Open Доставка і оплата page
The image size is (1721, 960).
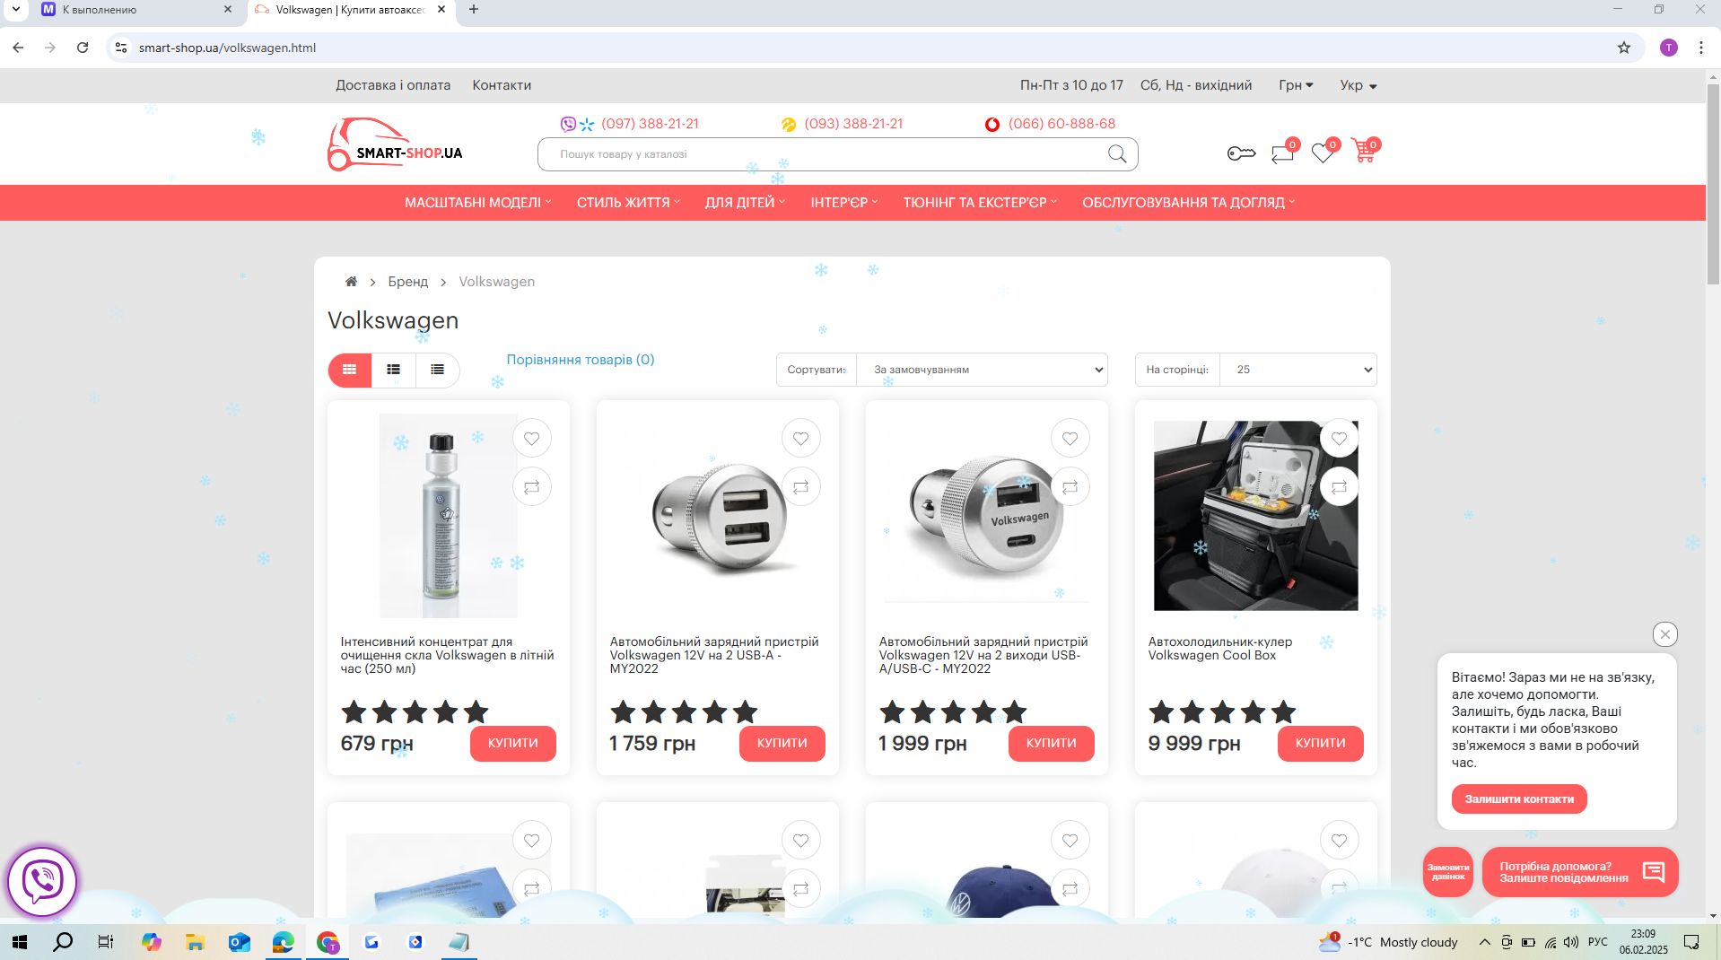[393, 85]
